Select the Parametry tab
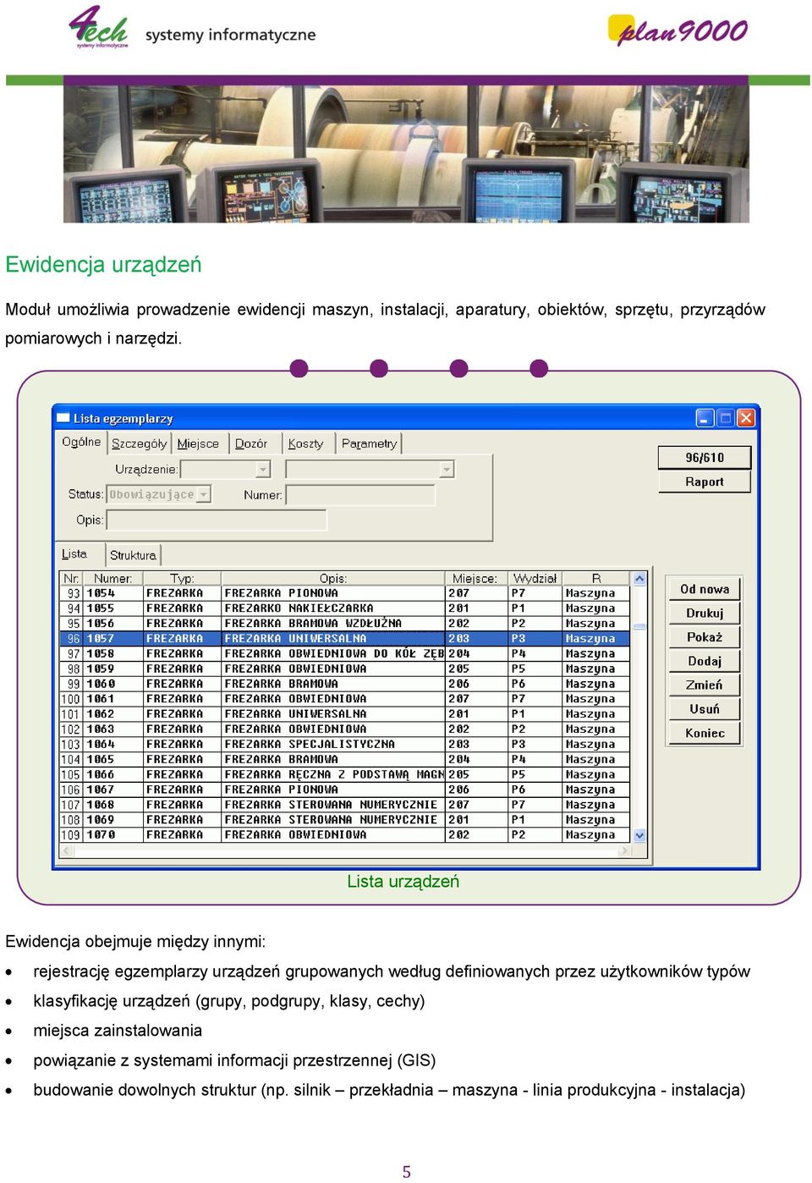812x1183 pixels. tap(369, 443)
